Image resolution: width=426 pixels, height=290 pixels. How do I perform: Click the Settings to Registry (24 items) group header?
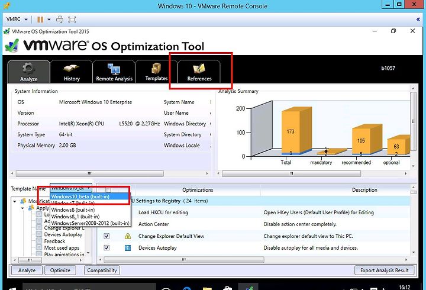click(254, 201)
